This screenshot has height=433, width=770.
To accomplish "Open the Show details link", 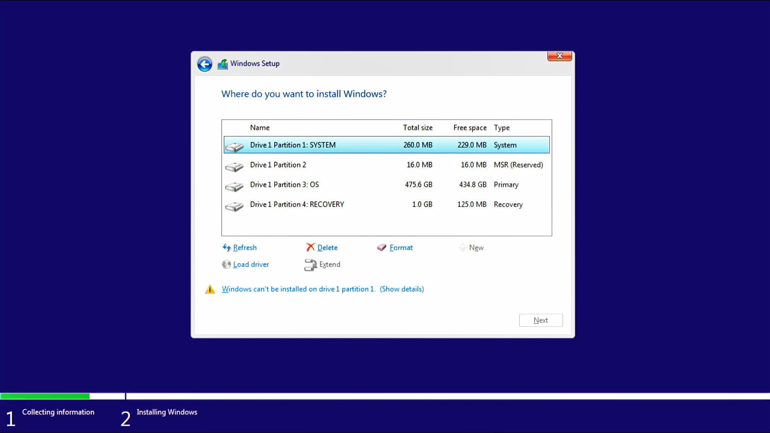I will pyautogui.click(x=402, y=289).
